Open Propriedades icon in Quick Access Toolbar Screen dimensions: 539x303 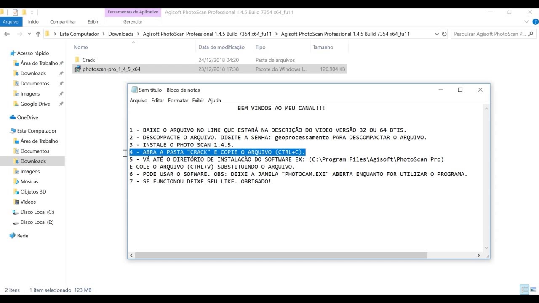pos(15,12)
